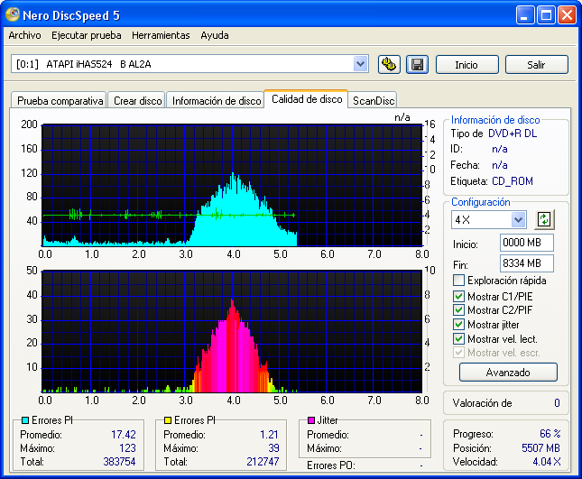The image size is (582, 479).
Task: Enable the Exploración rápida checkbox
Action: click(458, 281)
